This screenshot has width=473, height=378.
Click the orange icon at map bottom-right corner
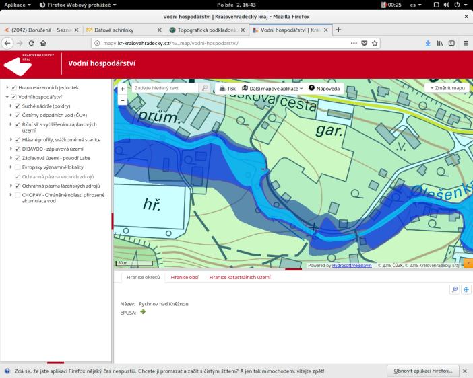coord(468,264)
